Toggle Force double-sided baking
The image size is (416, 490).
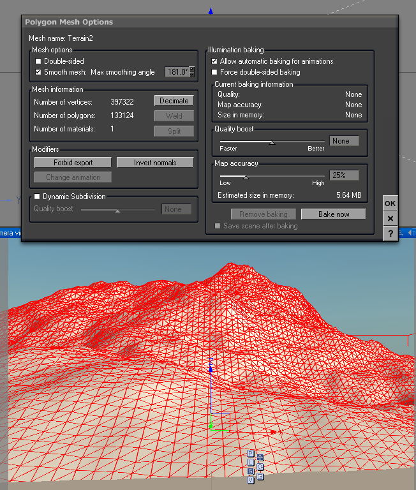tap(215, 72)
